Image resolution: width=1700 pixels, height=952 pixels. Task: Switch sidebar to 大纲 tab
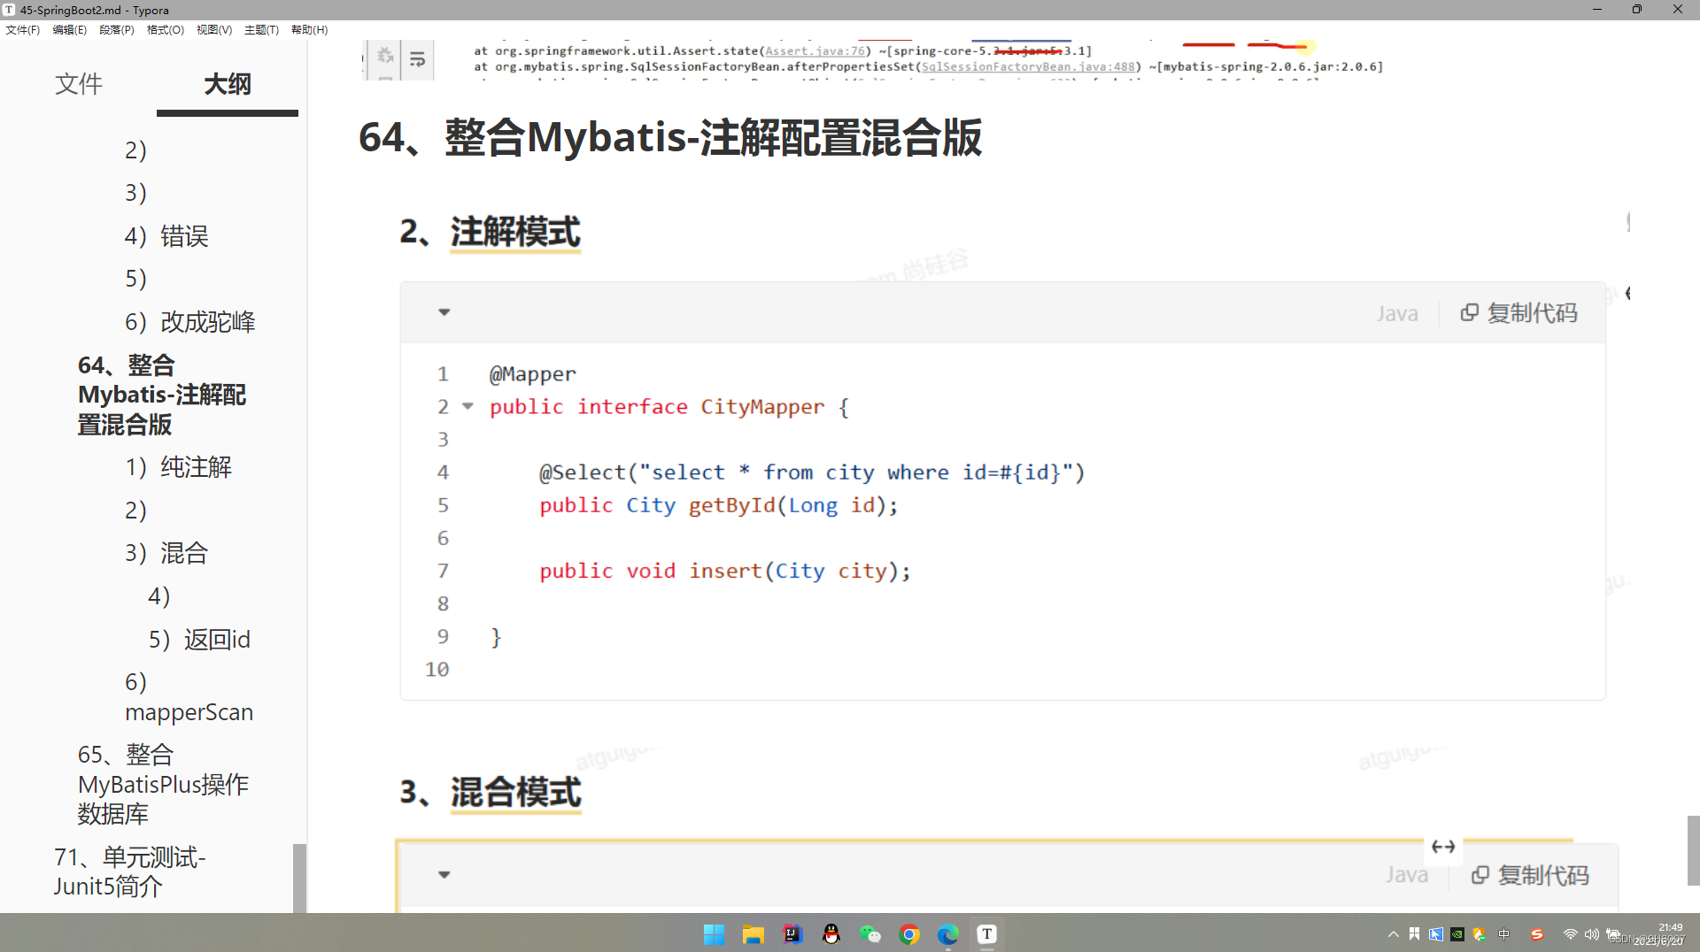click(228, 84)
